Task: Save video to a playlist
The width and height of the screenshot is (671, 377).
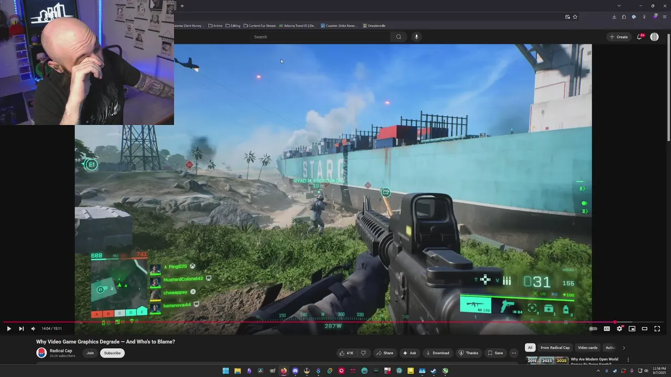Action: pos(495,353)
